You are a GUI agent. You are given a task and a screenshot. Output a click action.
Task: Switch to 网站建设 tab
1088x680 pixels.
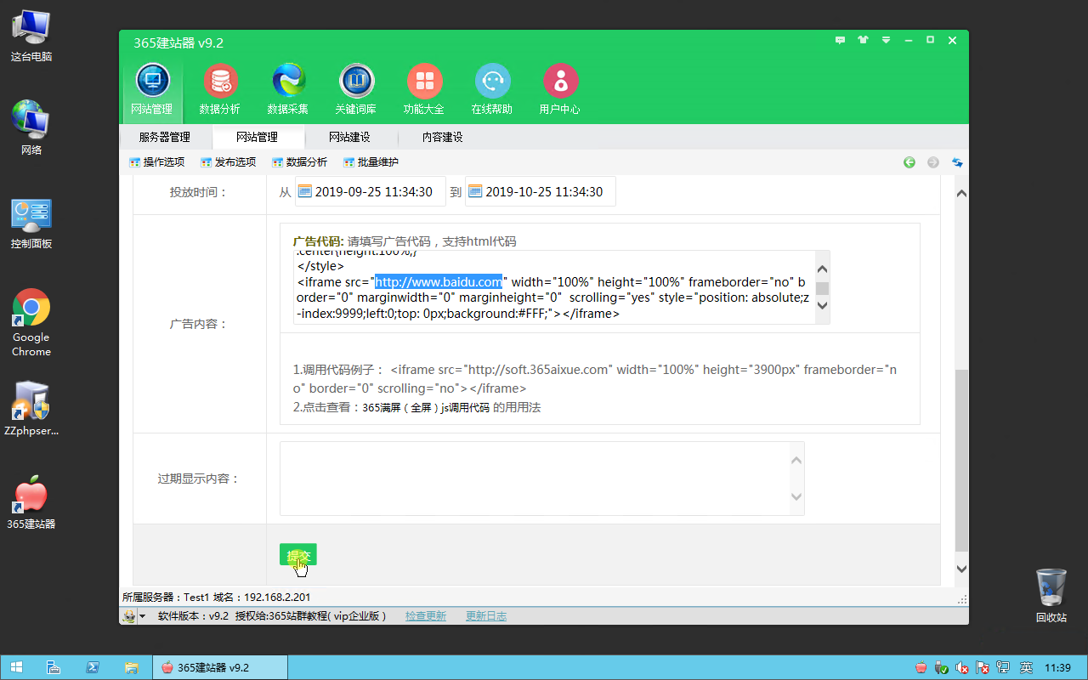tap(350, 137)
